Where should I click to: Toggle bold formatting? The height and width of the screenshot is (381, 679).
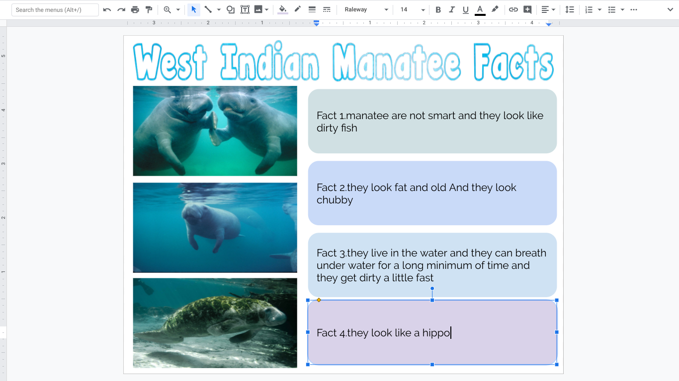(x=438, y=9)
